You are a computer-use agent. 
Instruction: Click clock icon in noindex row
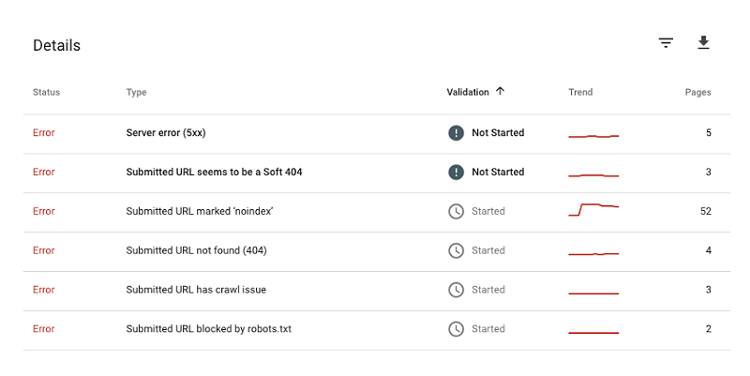click(456, 211)
